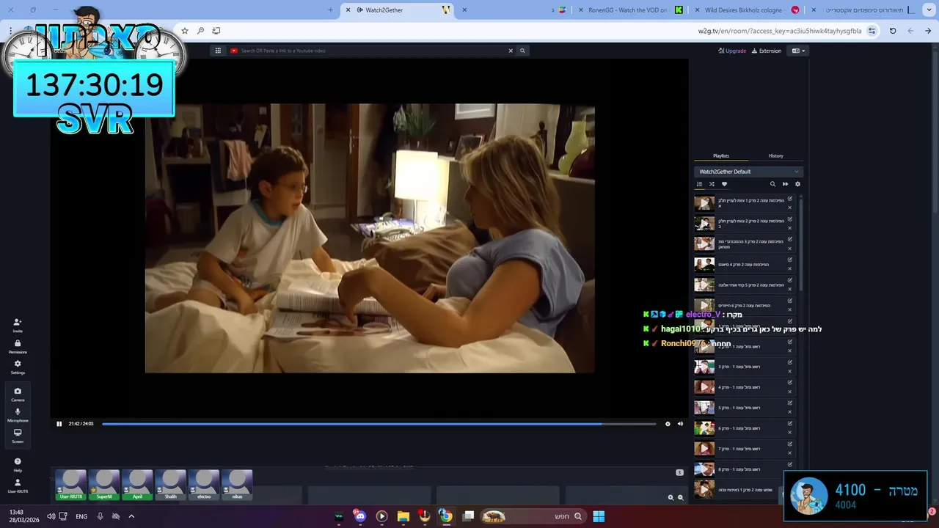Open thumbnail of ראש גדול עונה 1 - פרק 3
The image size is (939, 528).
point(704,367)
